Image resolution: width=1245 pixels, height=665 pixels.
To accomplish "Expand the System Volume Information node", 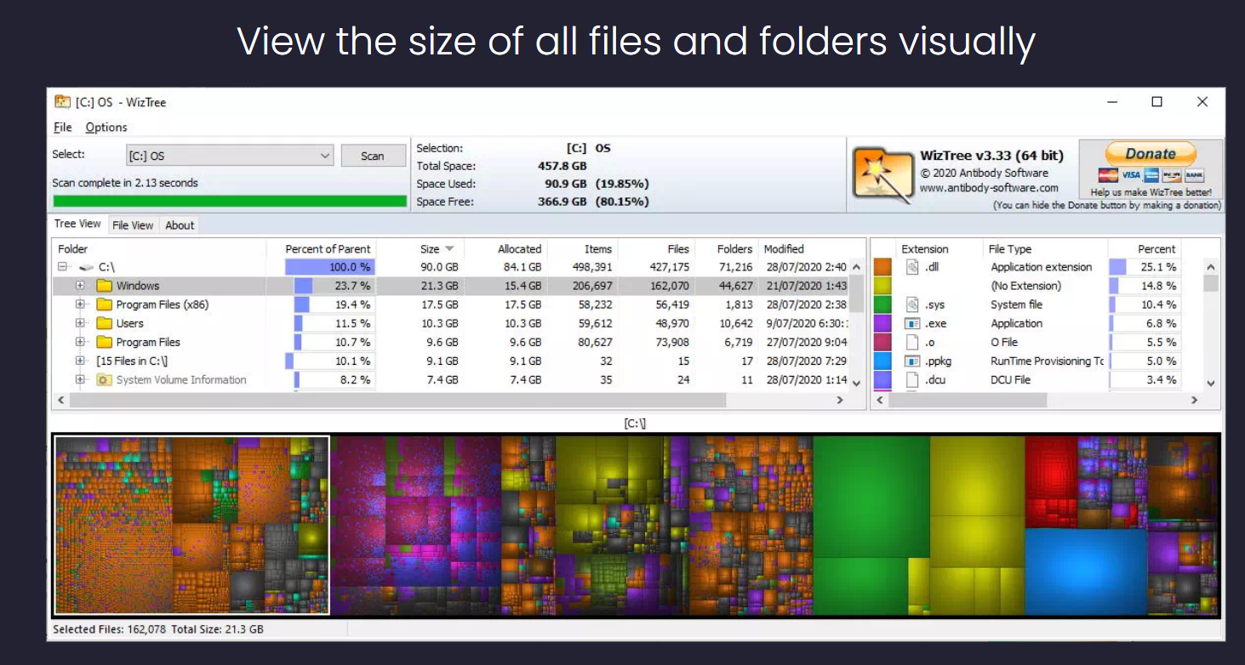I will (81, 379).
